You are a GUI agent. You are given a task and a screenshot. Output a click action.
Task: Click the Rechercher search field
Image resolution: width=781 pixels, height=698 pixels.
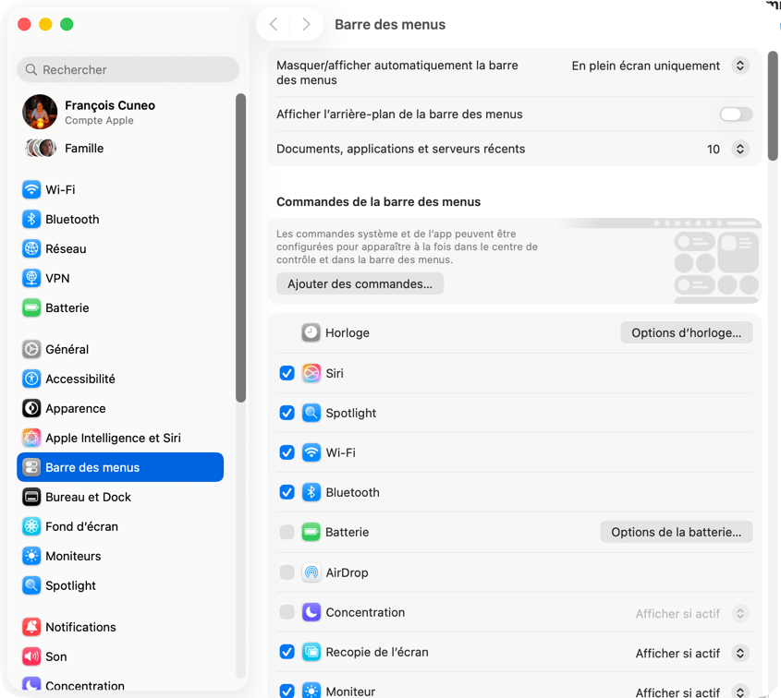(x=128, y=70)
